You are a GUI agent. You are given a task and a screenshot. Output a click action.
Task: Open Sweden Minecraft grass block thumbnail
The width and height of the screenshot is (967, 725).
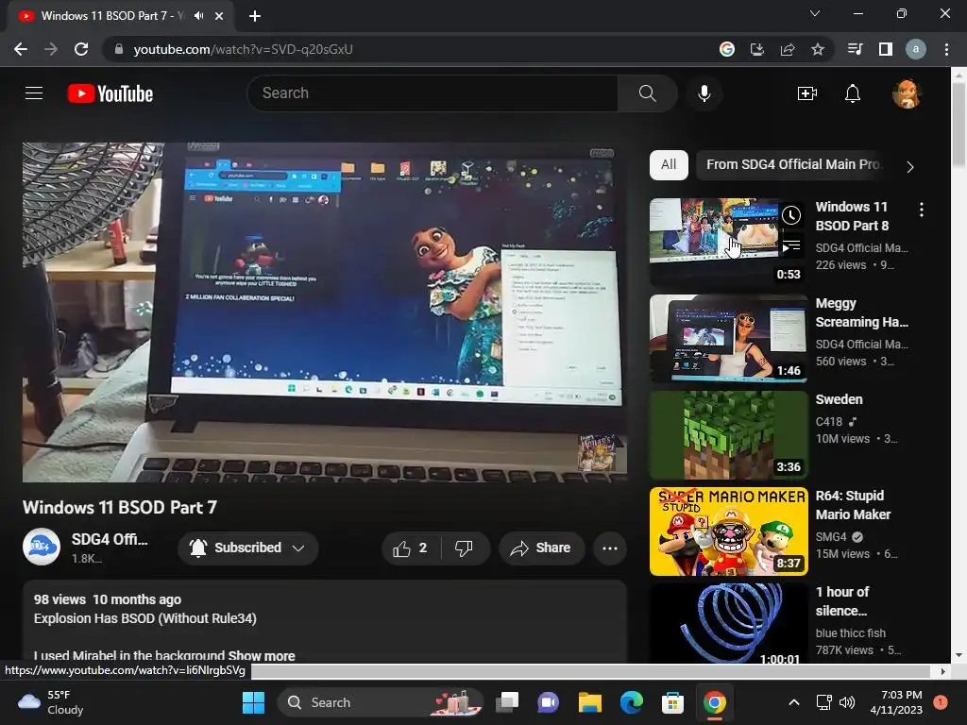pos(728,435)
